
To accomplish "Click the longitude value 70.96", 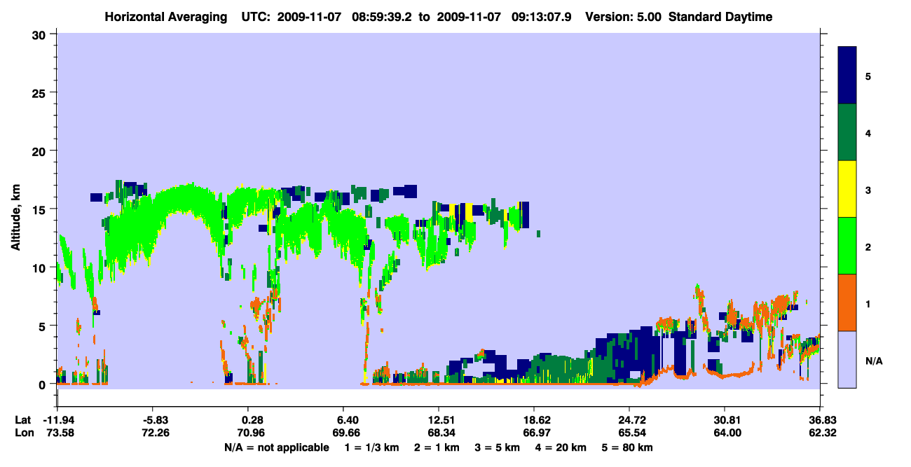I will tap(252, 433).
